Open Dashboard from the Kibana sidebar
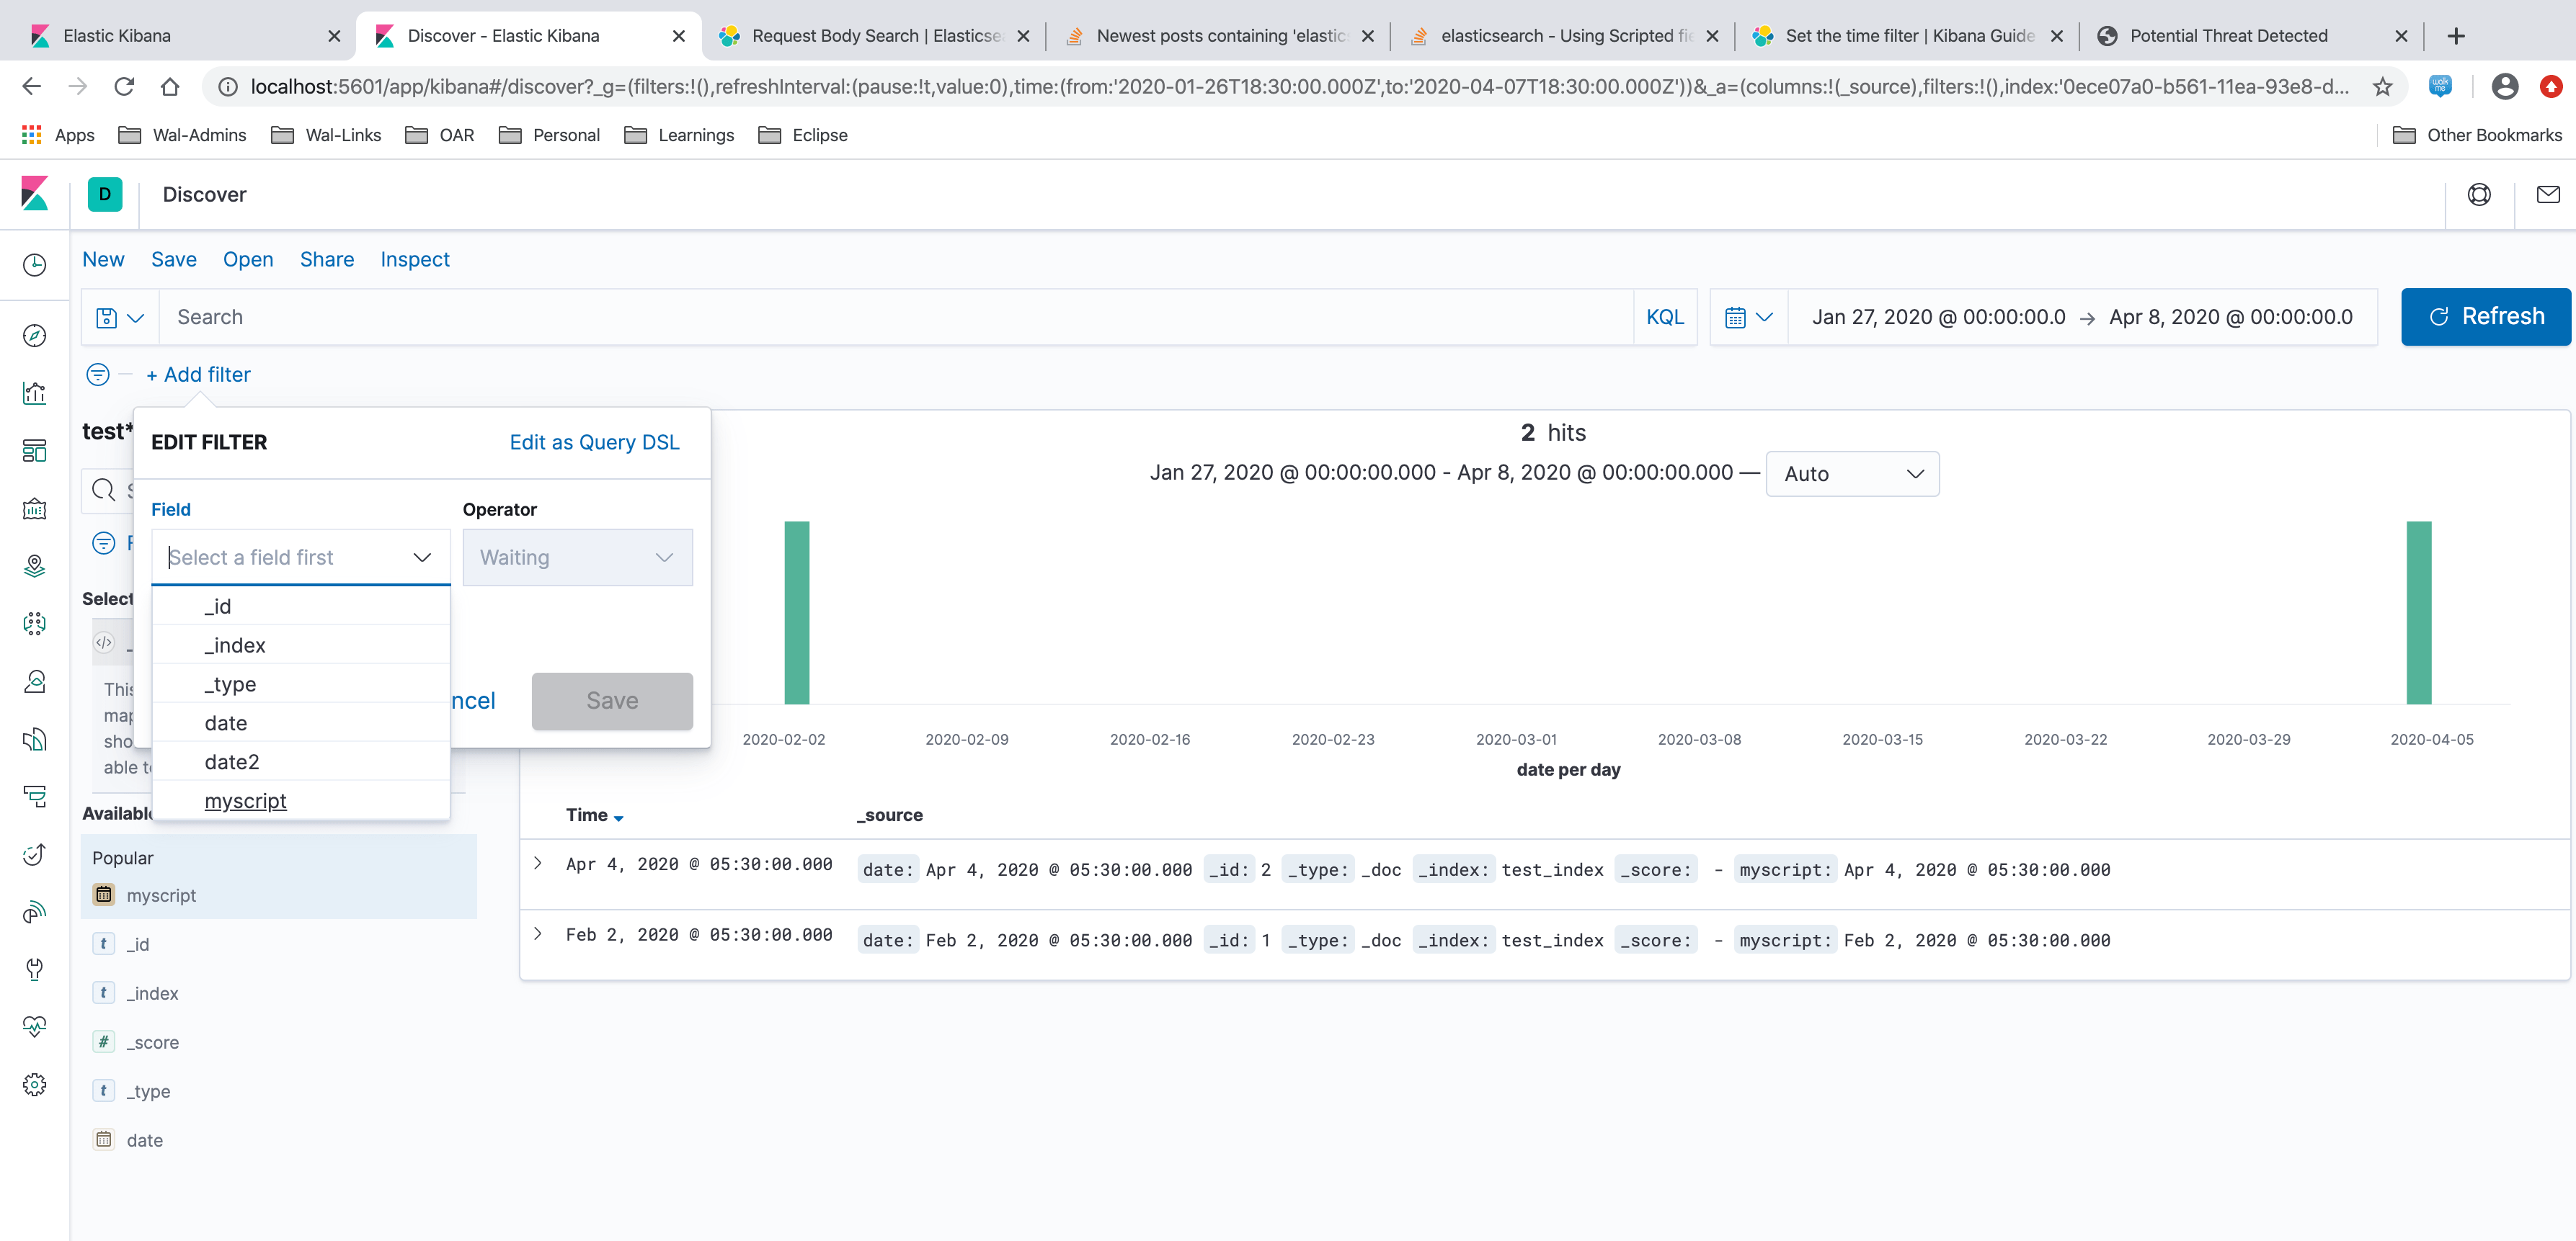The width and height of the screenshot is (2576, 1241). (34, 451)
